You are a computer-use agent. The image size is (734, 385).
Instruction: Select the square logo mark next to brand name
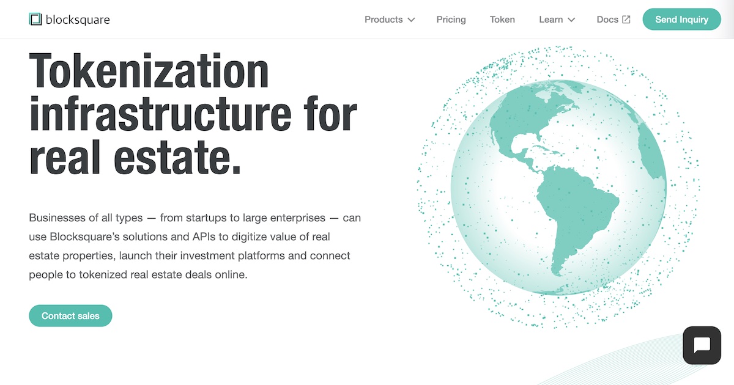(35, 19)
